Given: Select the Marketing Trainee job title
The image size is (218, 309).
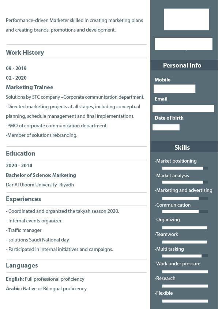Looking at the screenshot, I should pos(30,87).
